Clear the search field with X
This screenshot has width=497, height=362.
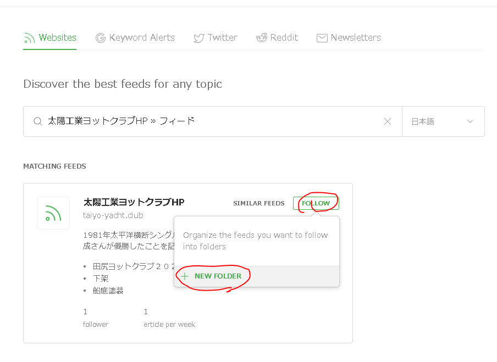click(388, 121)
